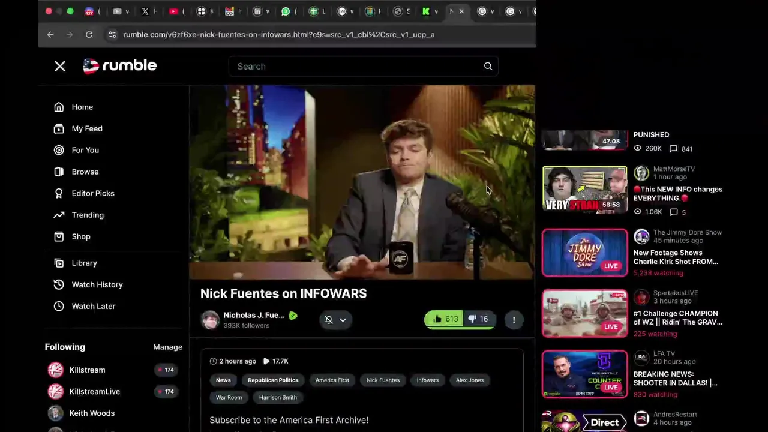Click the Nicholas J. Fuentes channel avatar
Screen dimensions: 768x432
pos(210,320)
